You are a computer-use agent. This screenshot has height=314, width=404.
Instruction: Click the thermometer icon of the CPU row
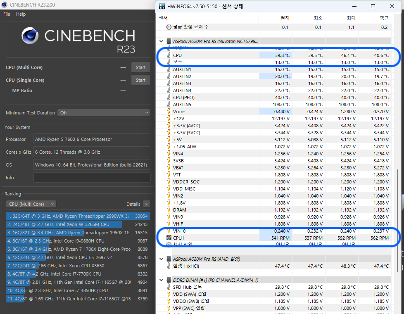coord(169,55)
